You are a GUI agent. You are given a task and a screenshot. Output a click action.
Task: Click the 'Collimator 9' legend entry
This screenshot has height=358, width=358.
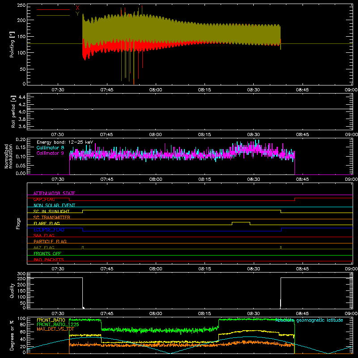(x=50, y=153)
